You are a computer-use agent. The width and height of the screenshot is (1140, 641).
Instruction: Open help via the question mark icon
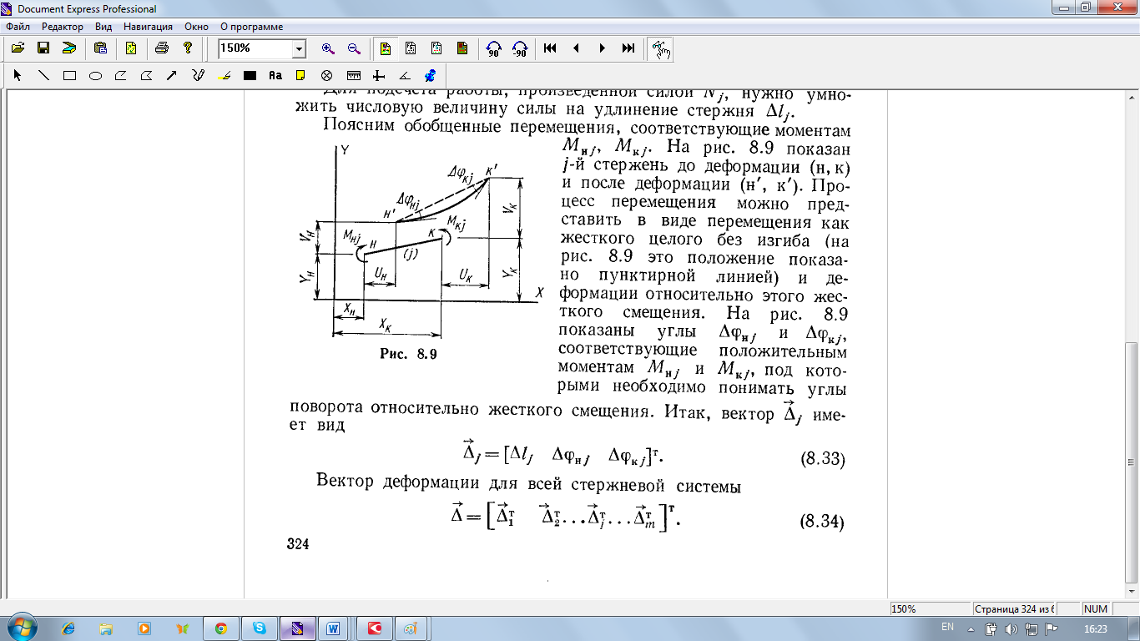pyautogui.click(x=188, y=48)
